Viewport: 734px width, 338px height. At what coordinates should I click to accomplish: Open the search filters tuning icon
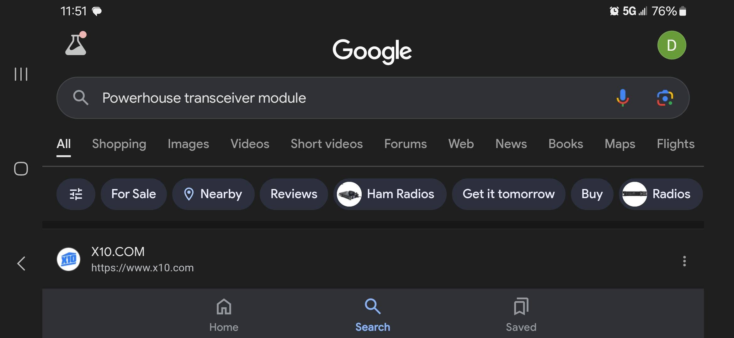76,194
